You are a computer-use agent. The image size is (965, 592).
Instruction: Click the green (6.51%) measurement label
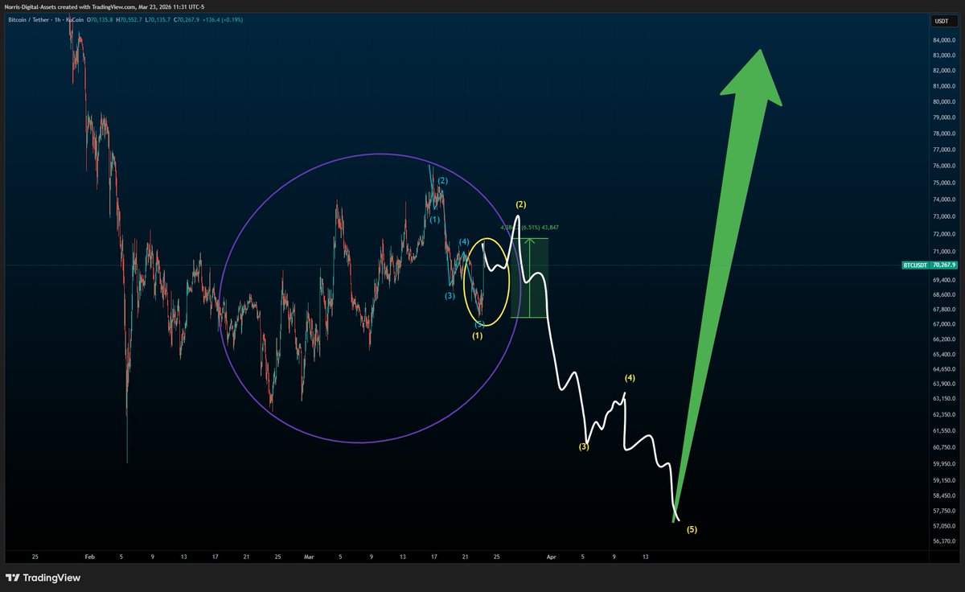(532, 228)
